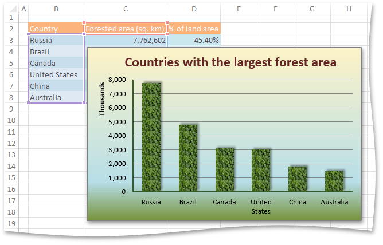Select row 19 header

coord(11,224)
